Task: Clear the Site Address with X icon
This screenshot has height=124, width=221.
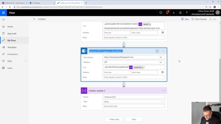Action: click(x=161, y=57)
